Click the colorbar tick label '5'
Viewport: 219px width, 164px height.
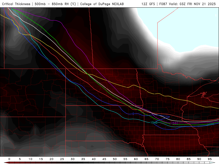point(20,159)
